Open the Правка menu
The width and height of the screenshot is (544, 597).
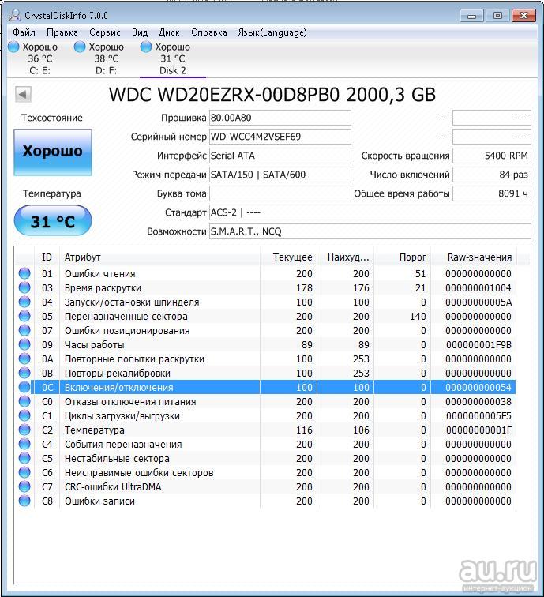click(62, 32)
